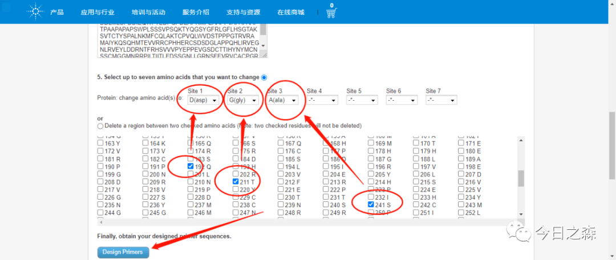Check the 239 N checkbox
The height and width of the screenshot is (260, 616).
pyautogui.click(x=281, y=204)
